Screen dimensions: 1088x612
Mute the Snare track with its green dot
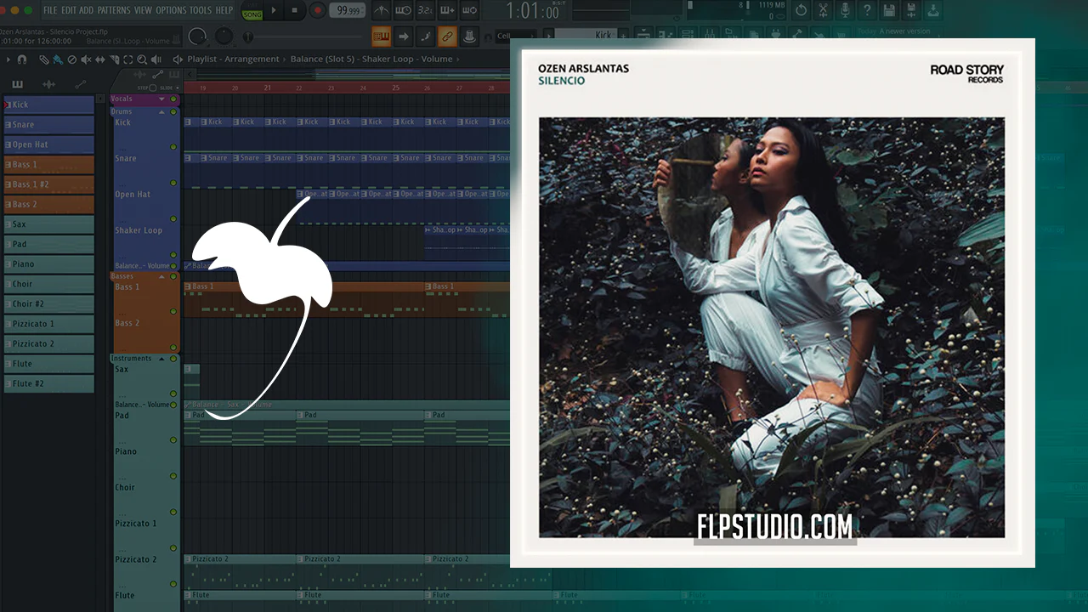point(173,183)
